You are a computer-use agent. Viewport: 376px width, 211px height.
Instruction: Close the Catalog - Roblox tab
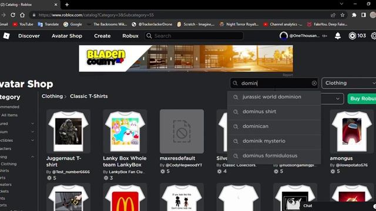click(x=56, y=5)
